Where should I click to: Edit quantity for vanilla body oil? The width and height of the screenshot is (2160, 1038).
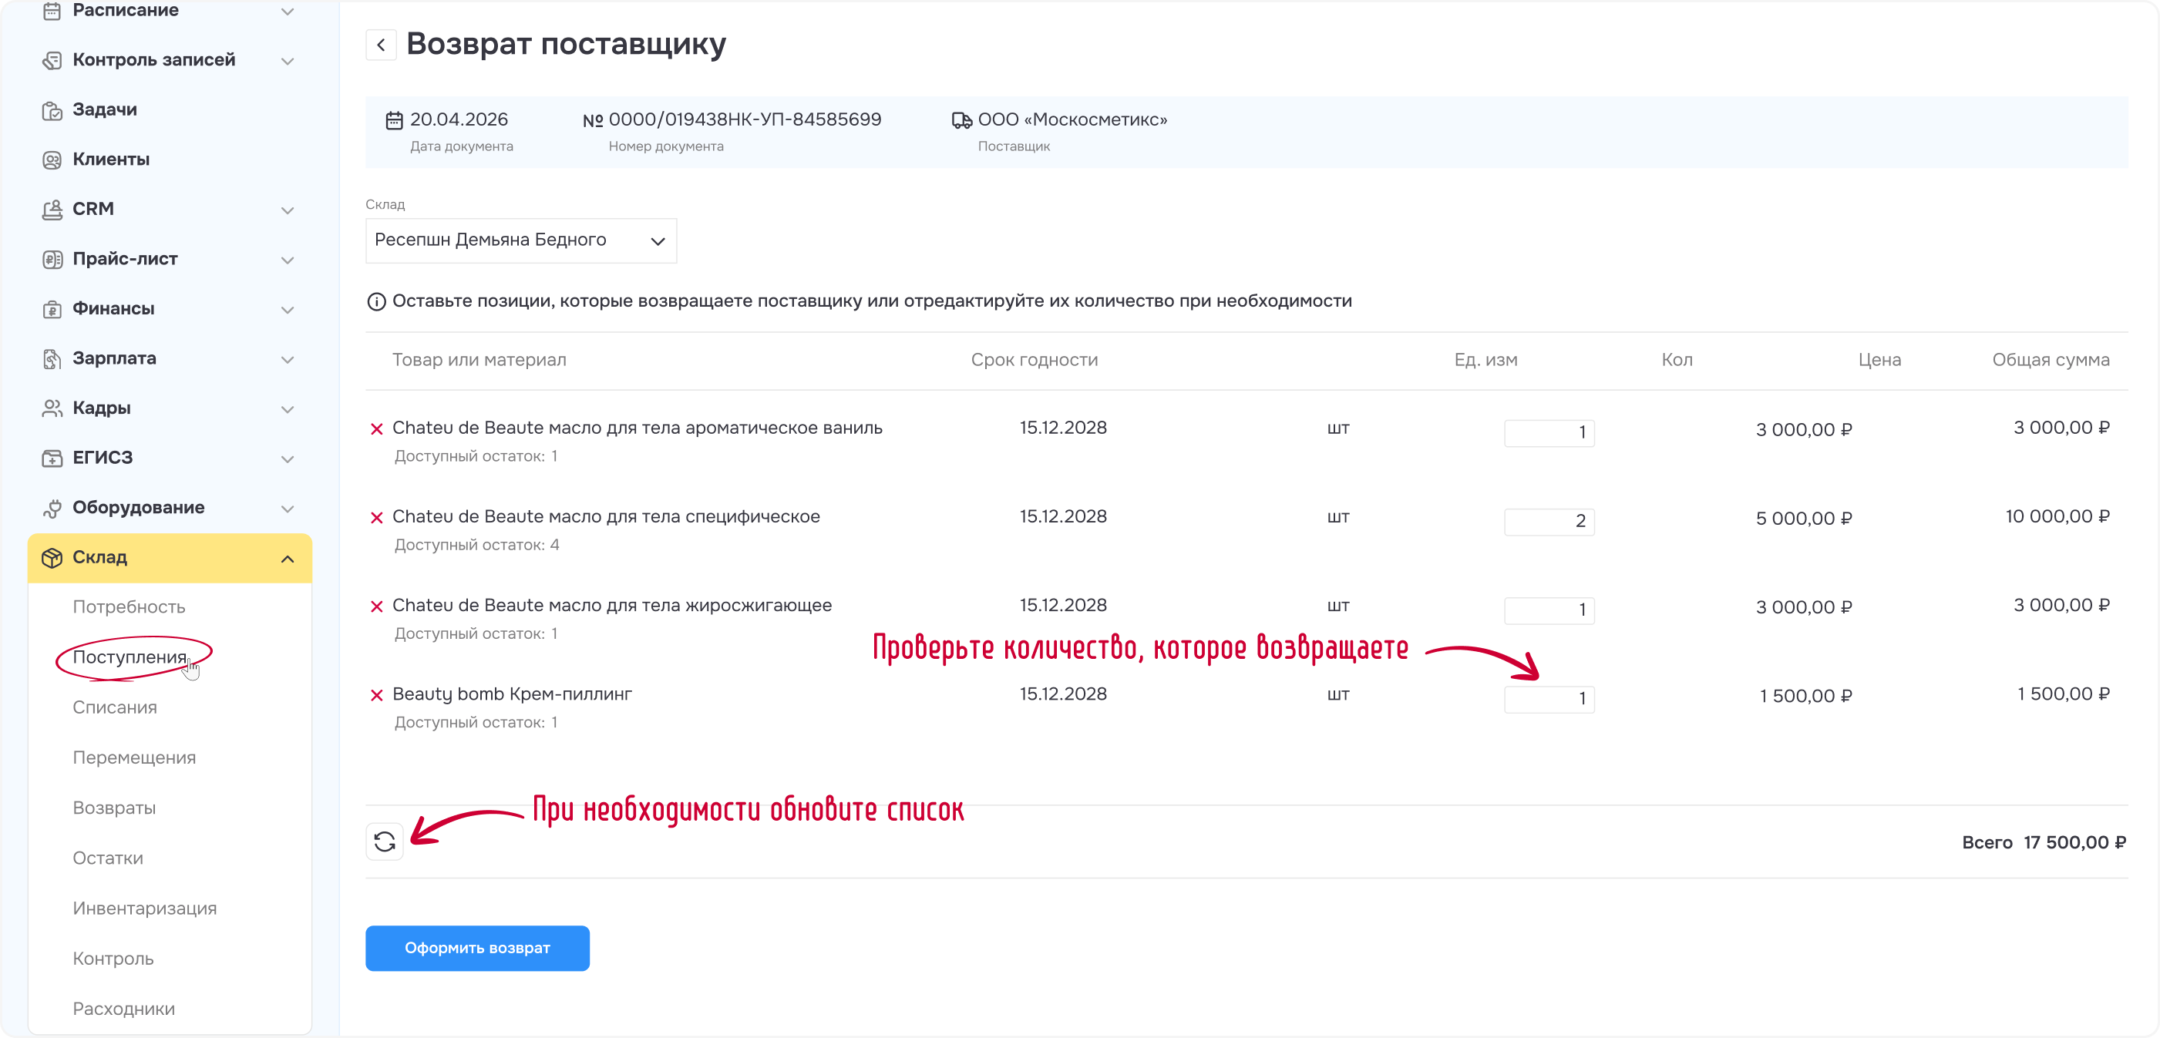[1549, 432]
